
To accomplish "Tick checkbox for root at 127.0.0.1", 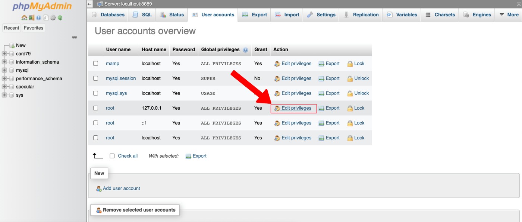I will (x=95, y=108).
